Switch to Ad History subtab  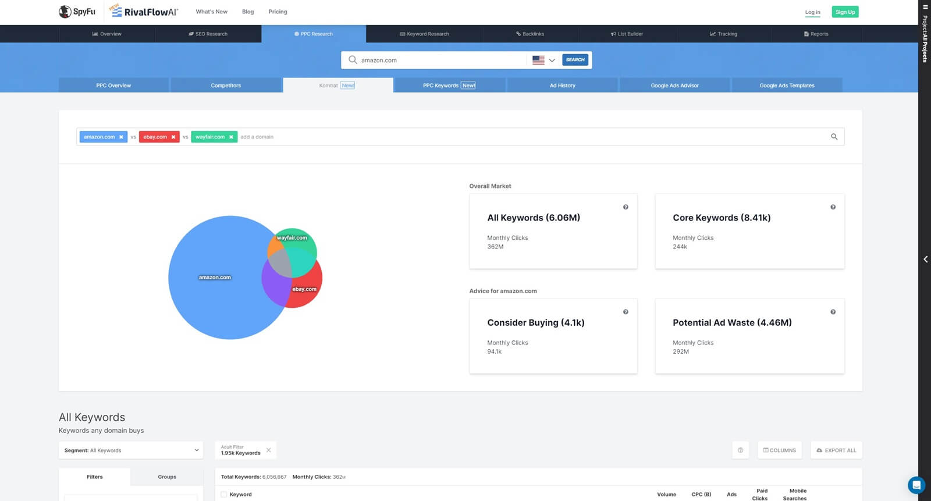click(x=562, y=86)
